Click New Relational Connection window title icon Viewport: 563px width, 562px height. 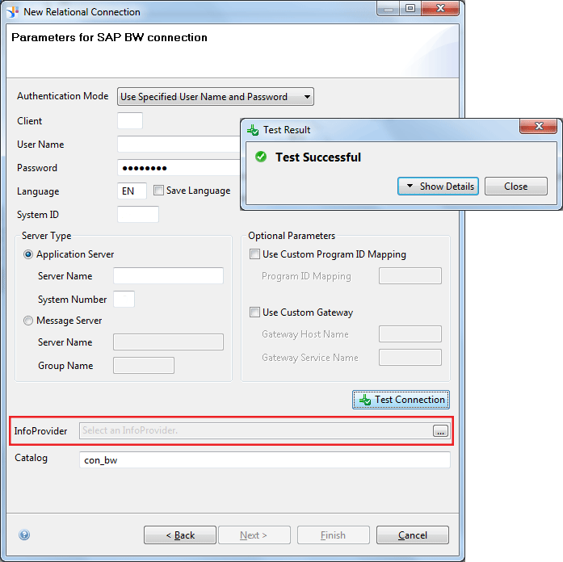(13, 12)
